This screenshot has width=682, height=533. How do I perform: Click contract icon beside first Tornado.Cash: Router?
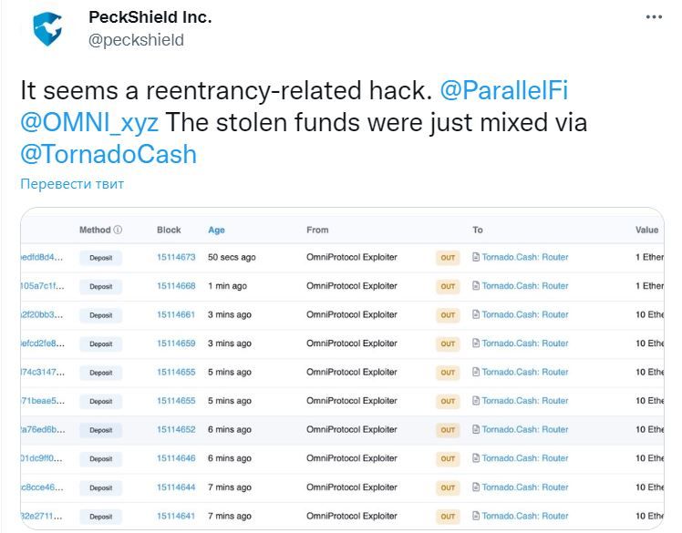(x=476, y=257)
